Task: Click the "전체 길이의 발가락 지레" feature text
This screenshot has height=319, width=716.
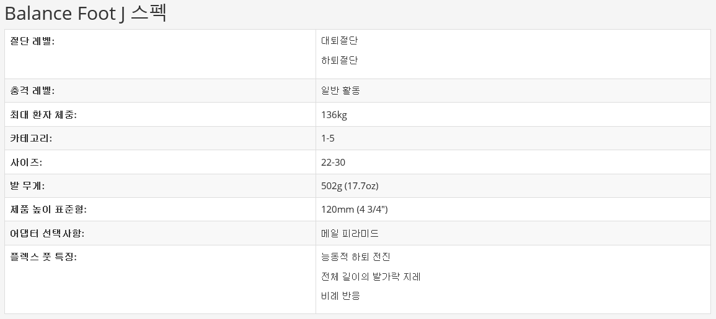Action: click(371, 277)
